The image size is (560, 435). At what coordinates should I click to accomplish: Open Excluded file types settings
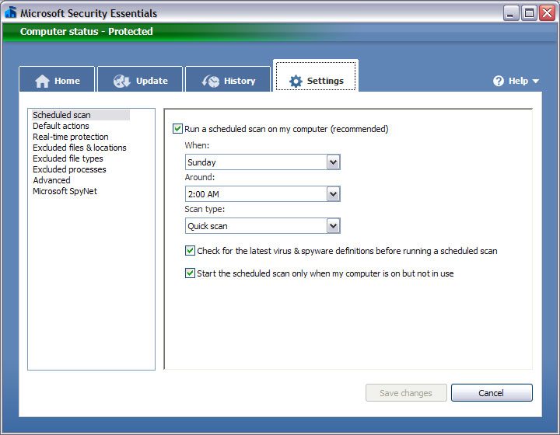pyautogui.click(x=68, y=158)
